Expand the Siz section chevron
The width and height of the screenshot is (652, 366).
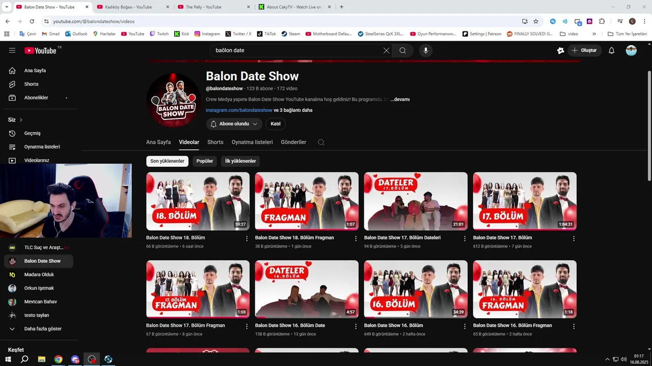tap(21, 120)
